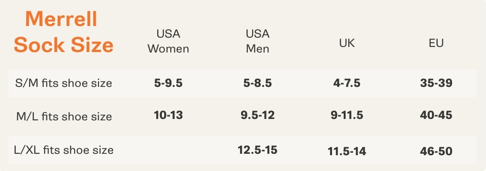Click the 5-8.5 USA Men value

pos(258,83)
